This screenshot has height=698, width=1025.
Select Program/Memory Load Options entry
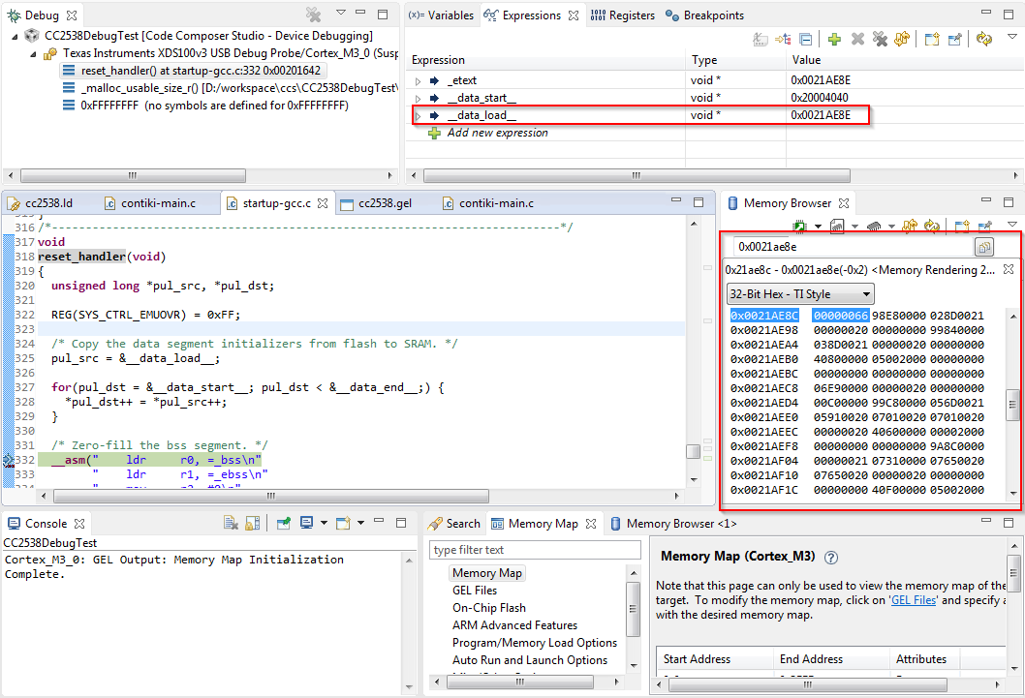tap(535, 643)
